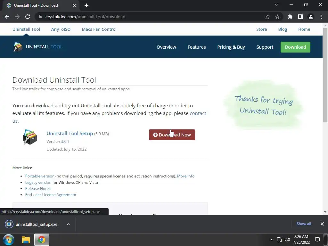Open File Explorer from the taskbar
The image size is (328, 246).
click(26, 240)
